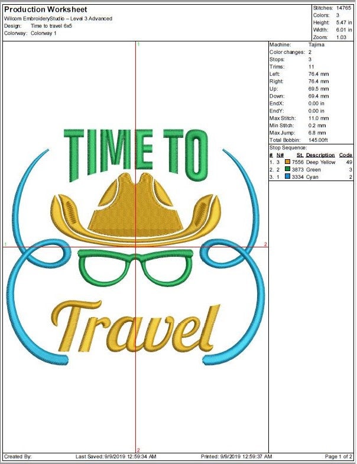Screen dimensions: 357x464
Task: Click the machine value 'Tajima'
Action: [316, 45]
